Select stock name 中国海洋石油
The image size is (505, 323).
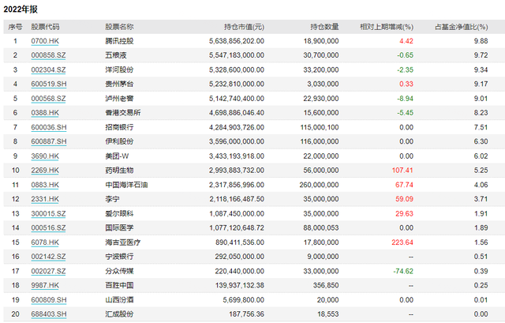click(x=126, y=185)
